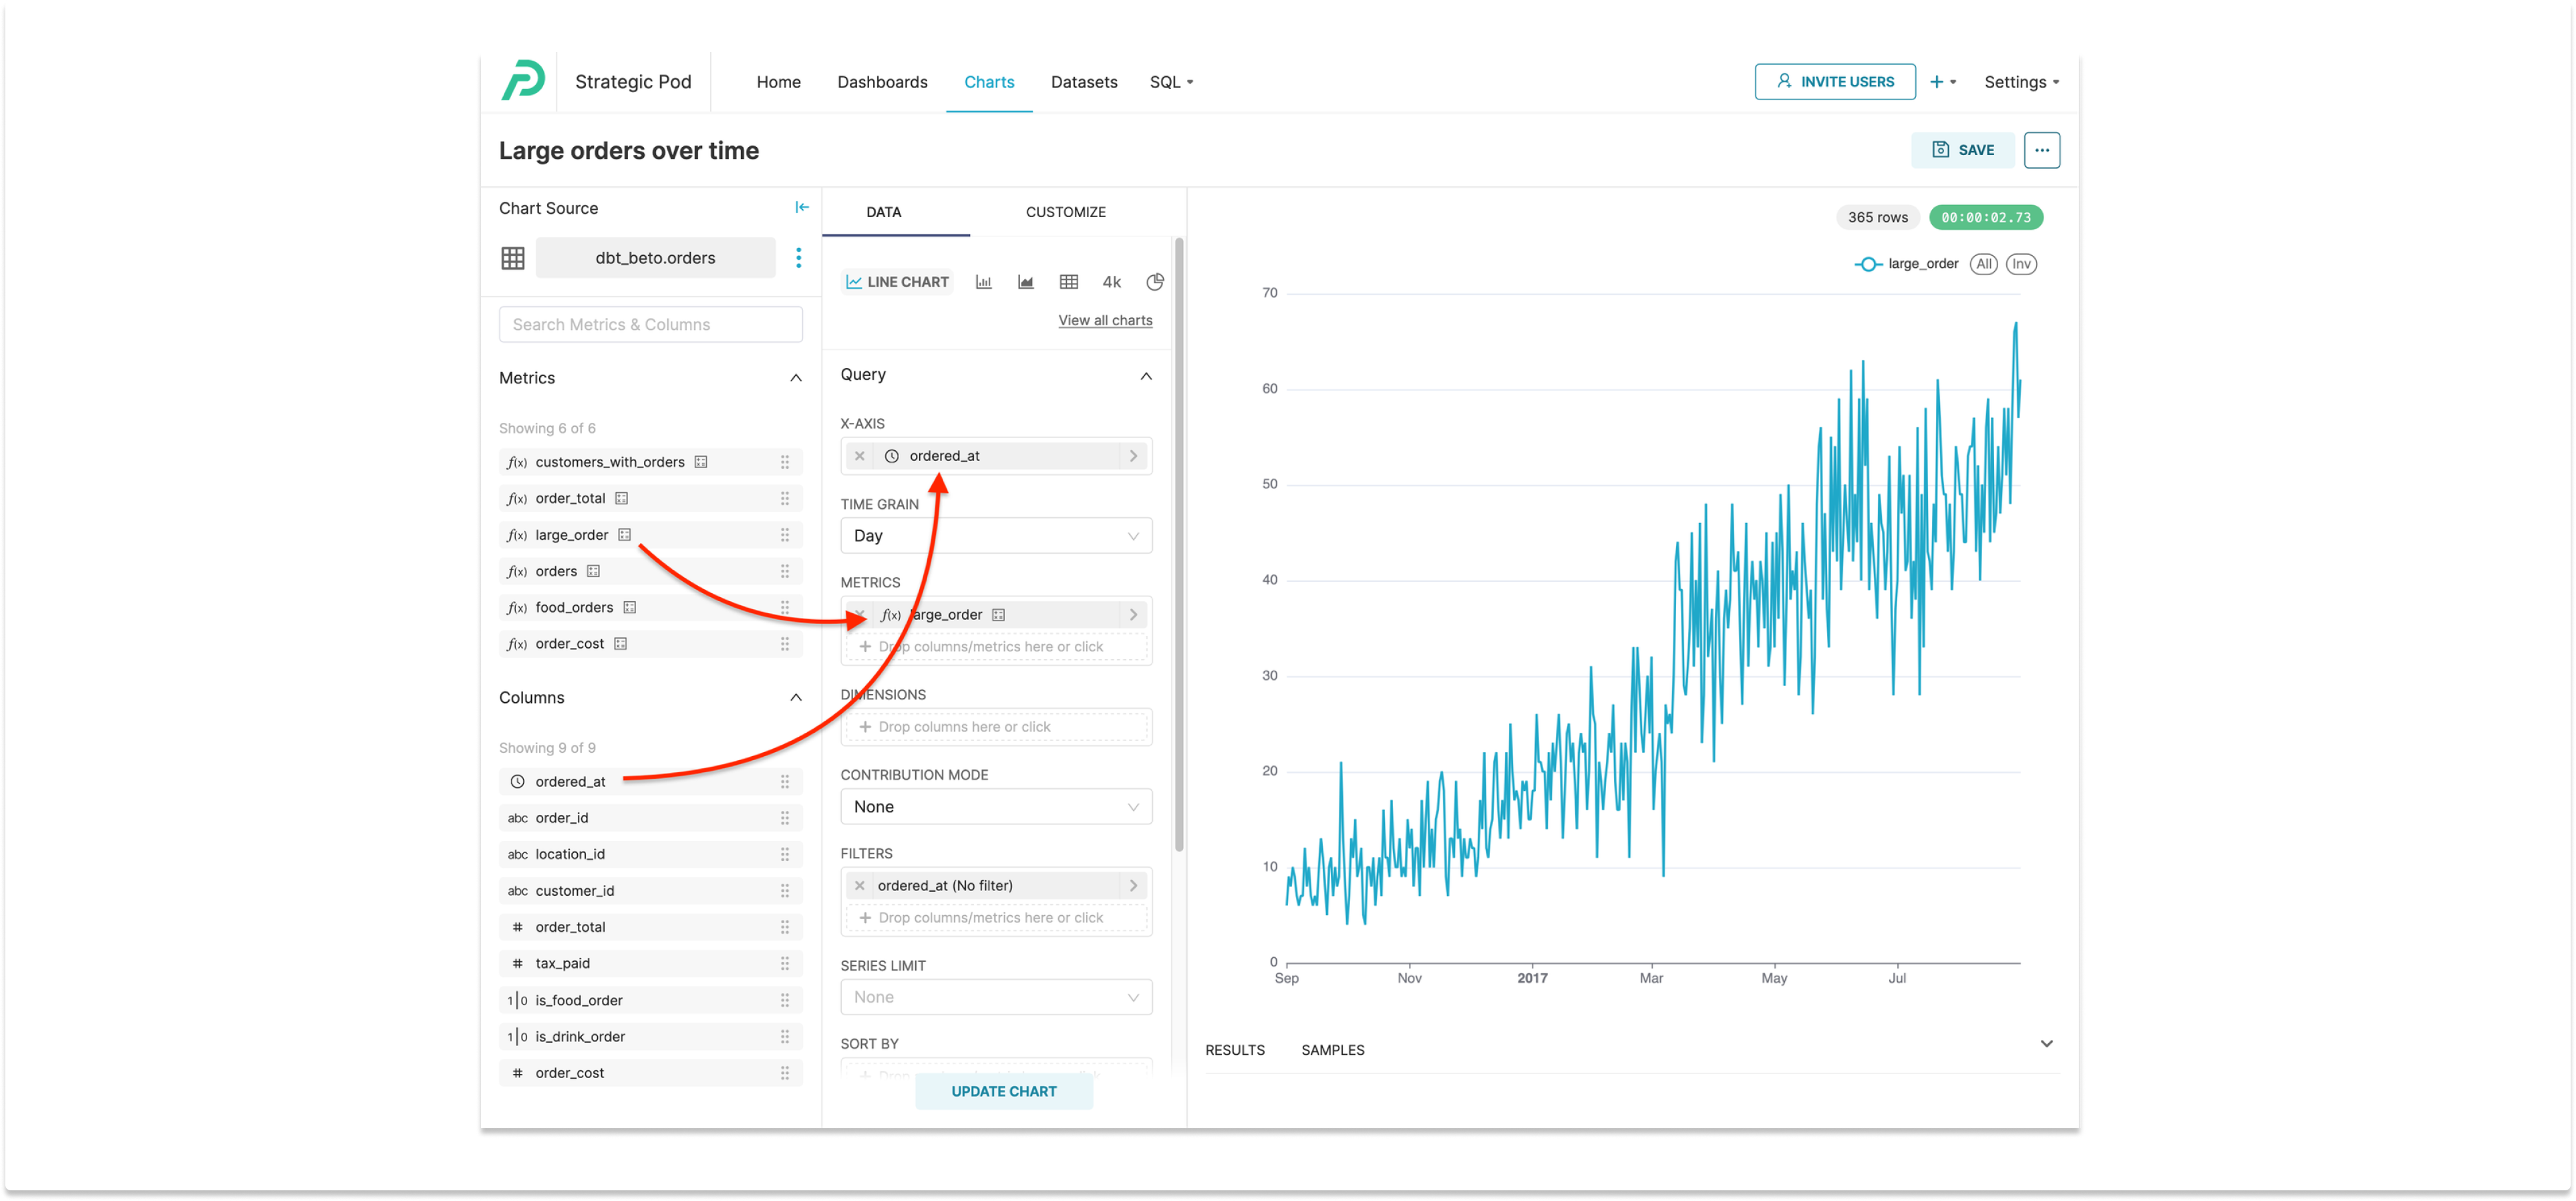Open the View all charts link
Screen dimensions: 2576x1201
(1105, 320)
